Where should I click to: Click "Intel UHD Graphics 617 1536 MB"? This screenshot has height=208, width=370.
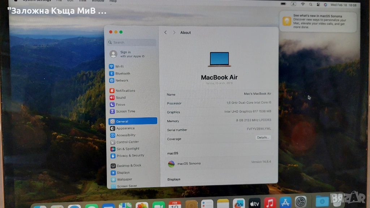pos(248,111)
